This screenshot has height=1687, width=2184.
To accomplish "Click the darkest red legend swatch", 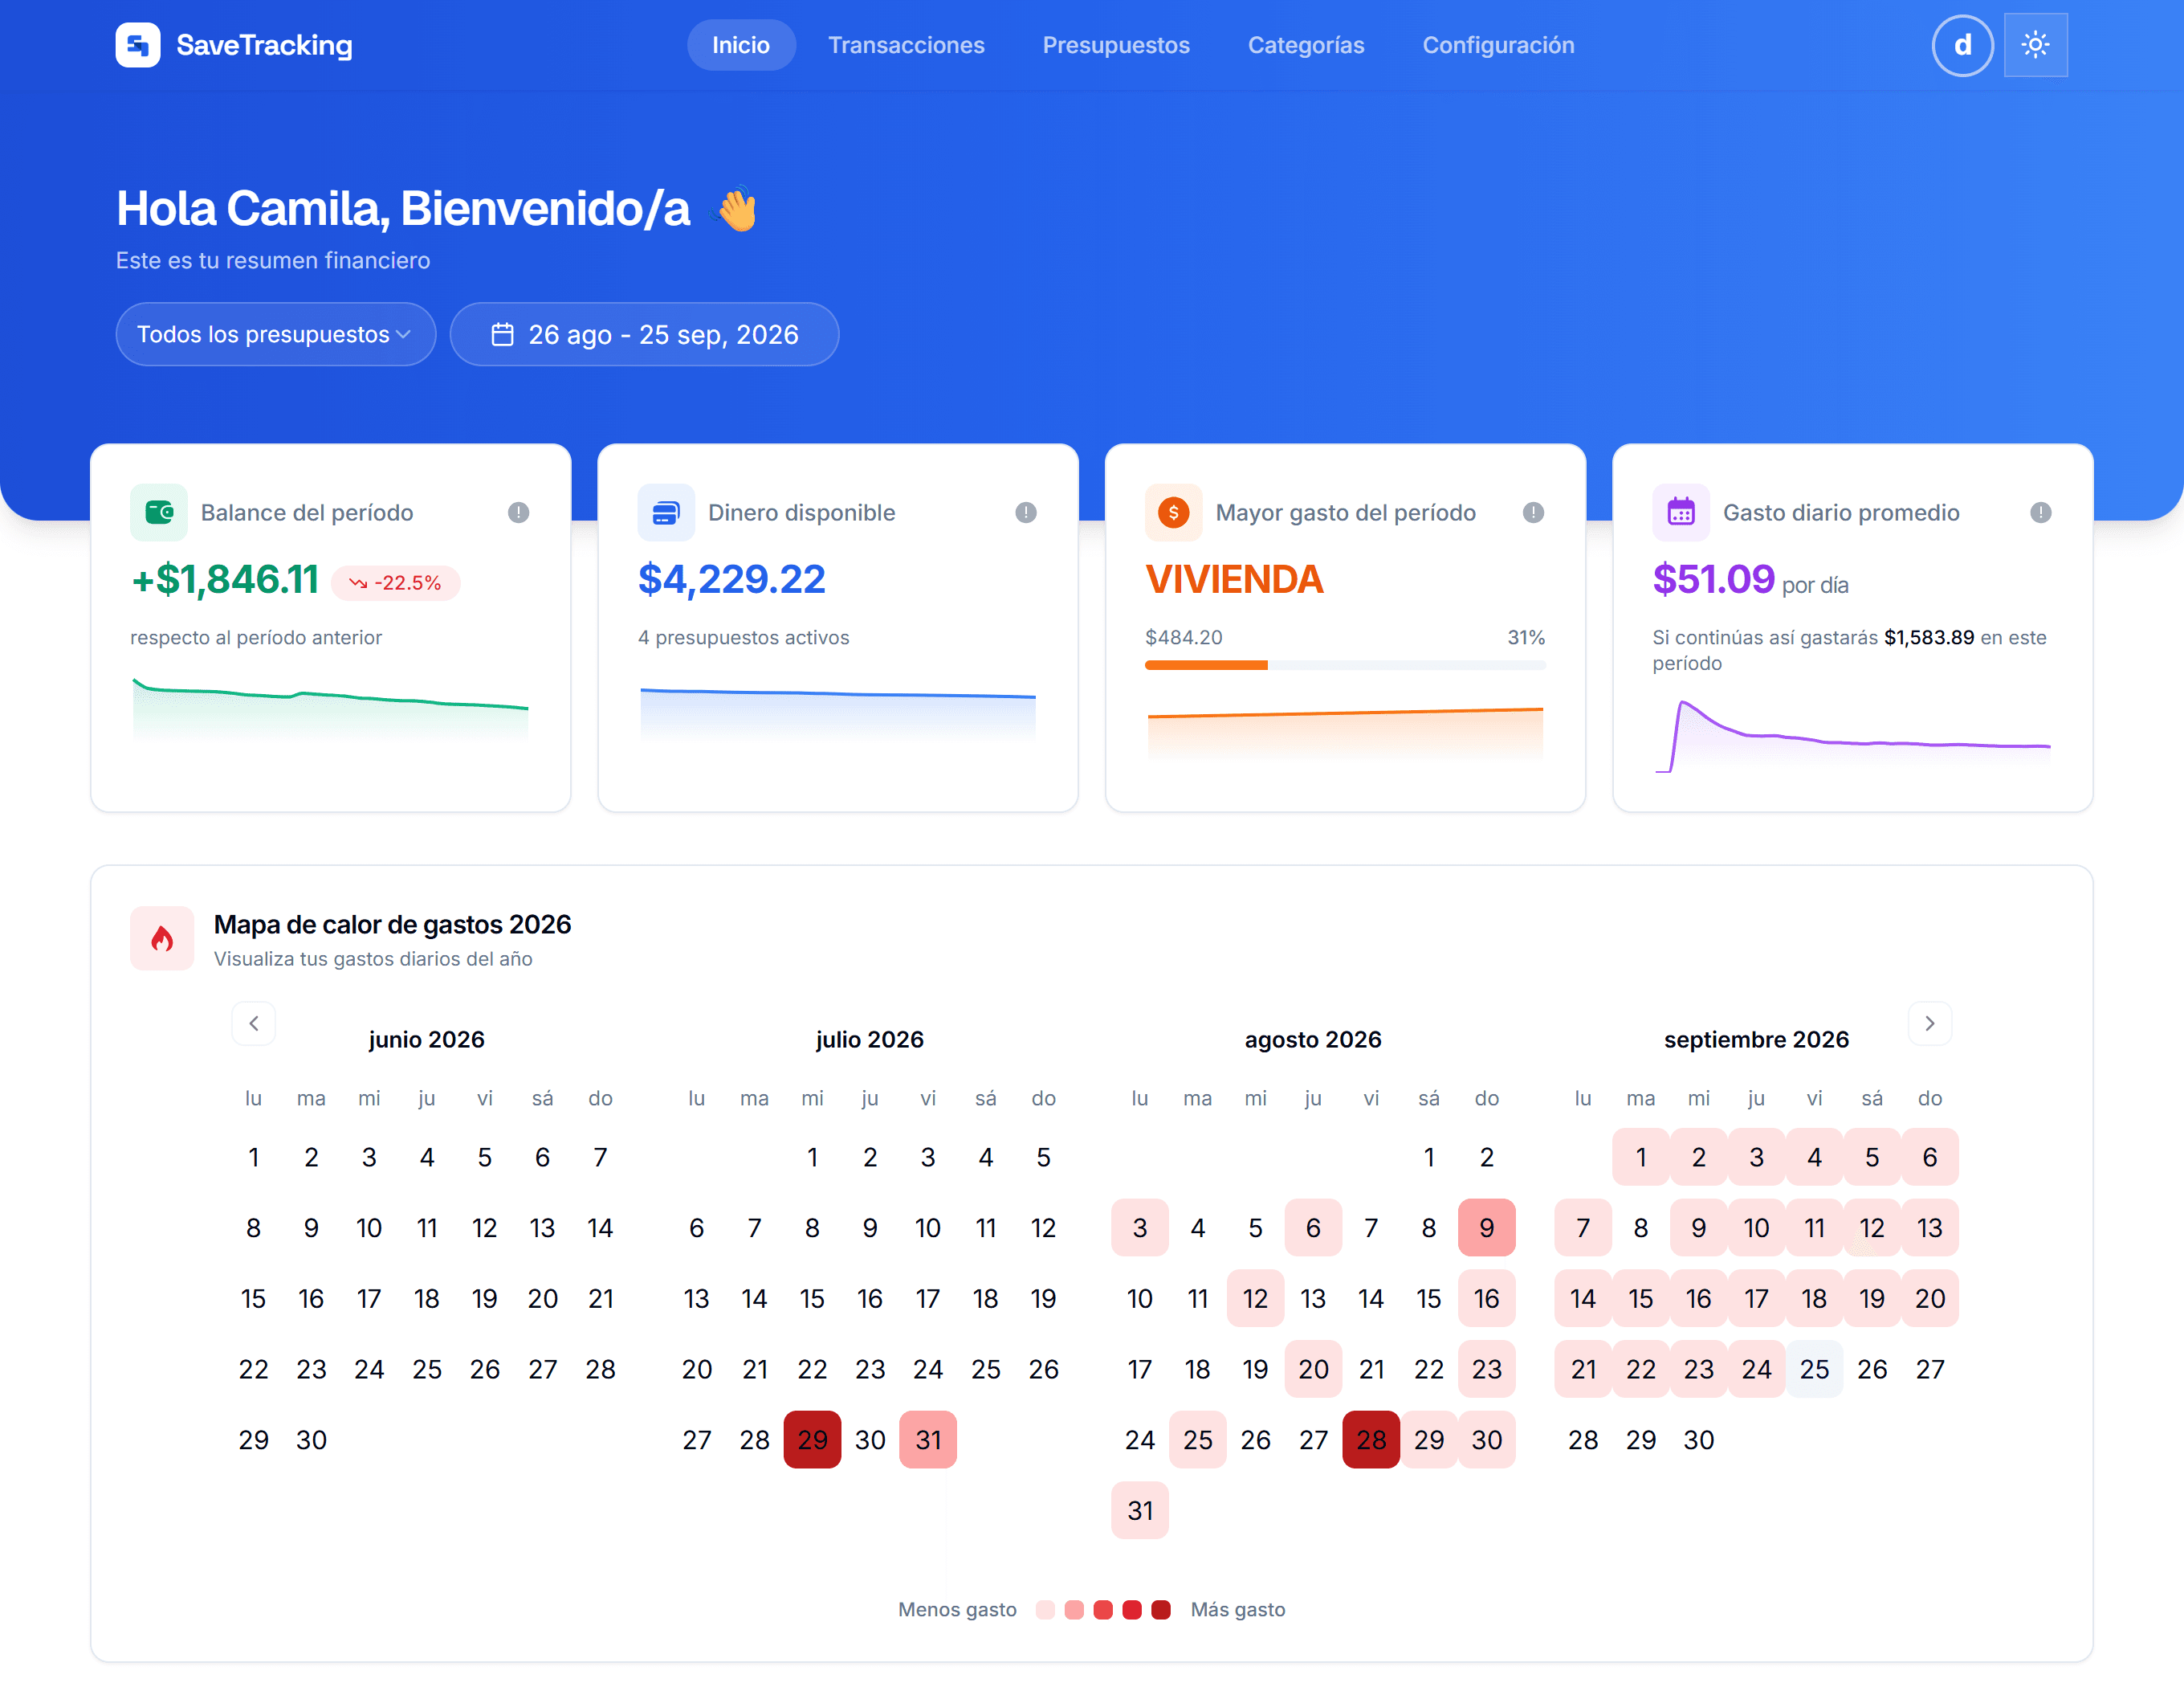I will tap(1161, 1610).
